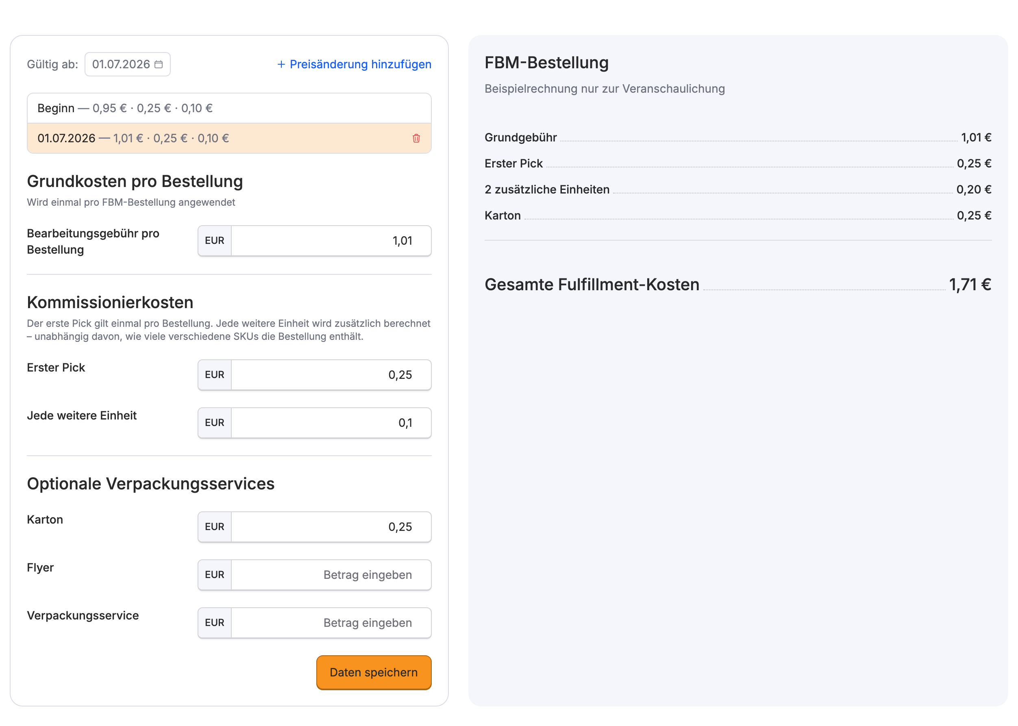Screen dimensions: 1018x726
Task: Click the EUR prefix of the Flyer field
Action: [x=215, y=574]
